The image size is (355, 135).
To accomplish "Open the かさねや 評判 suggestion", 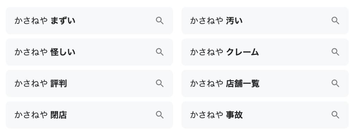I will 41,84.
